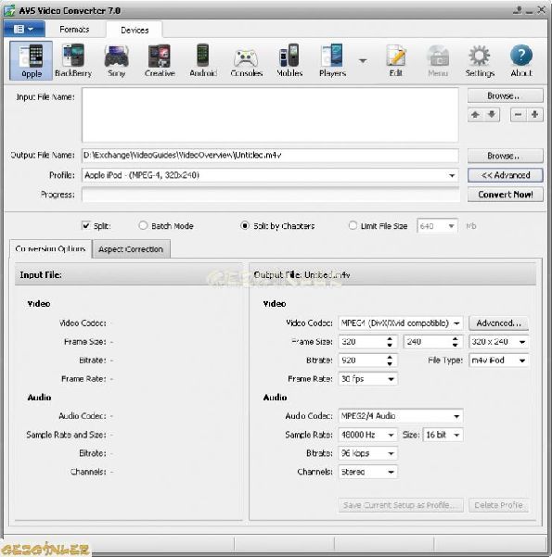Click the frame width 320 field
This screenshot has height=557, width=552.
(x=362, y=342)
